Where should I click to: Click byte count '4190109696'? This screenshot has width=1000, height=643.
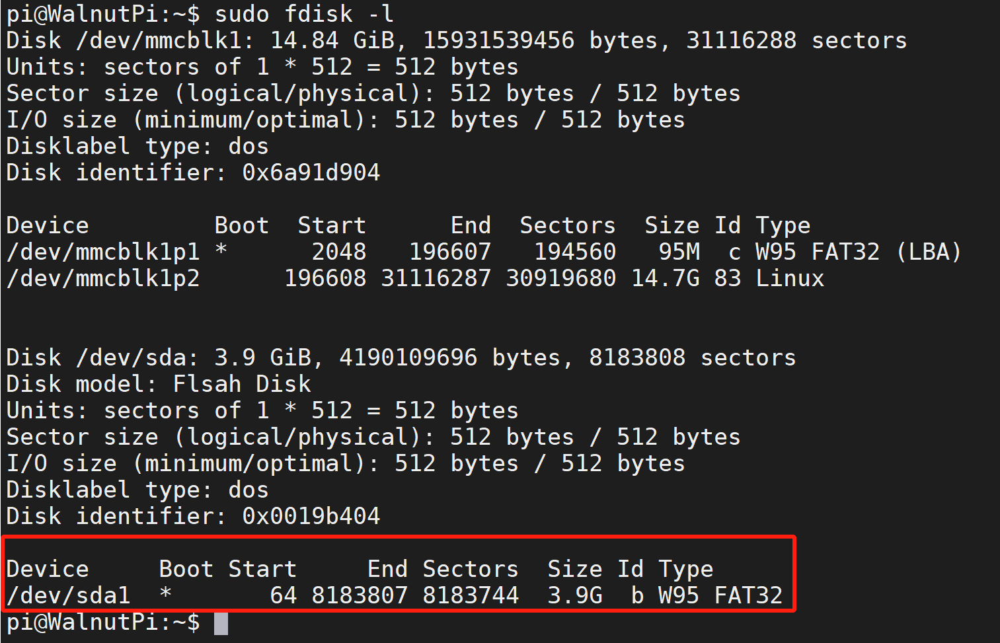(x=408, y=358)
